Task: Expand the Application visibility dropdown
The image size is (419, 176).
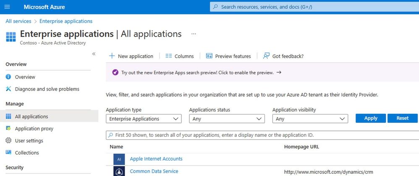Action: (x=310, y=119)
